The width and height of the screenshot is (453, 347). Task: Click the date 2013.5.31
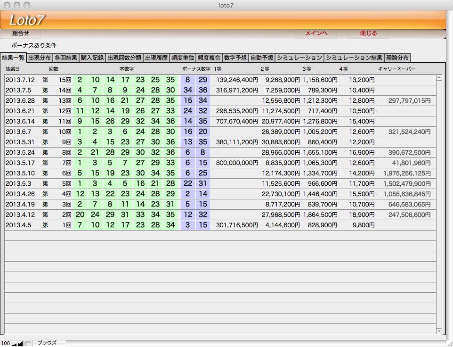[x=20, y=142]
